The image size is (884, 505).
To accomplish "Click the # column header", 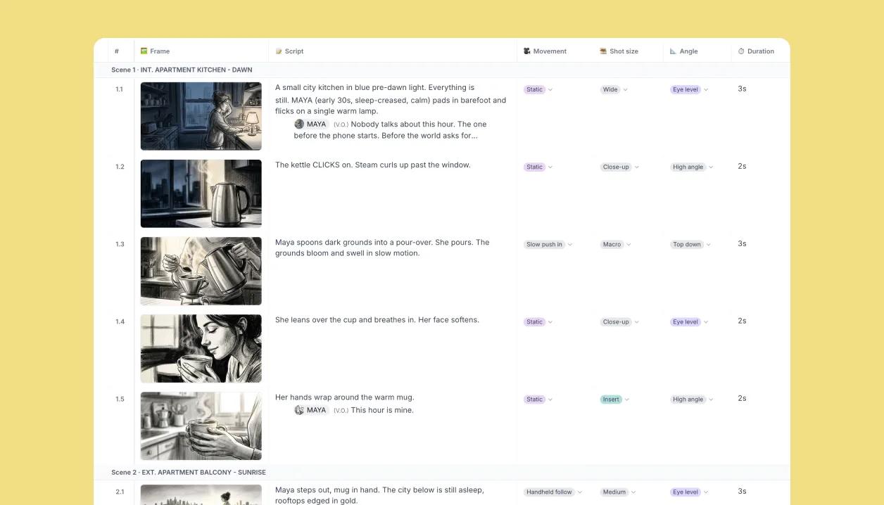I will [117, 51].
